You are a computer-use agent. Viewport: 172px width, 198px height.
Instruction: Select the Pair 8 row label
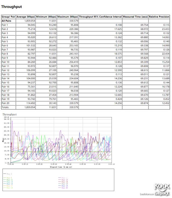pyautogui.click(x=5, y=54)
